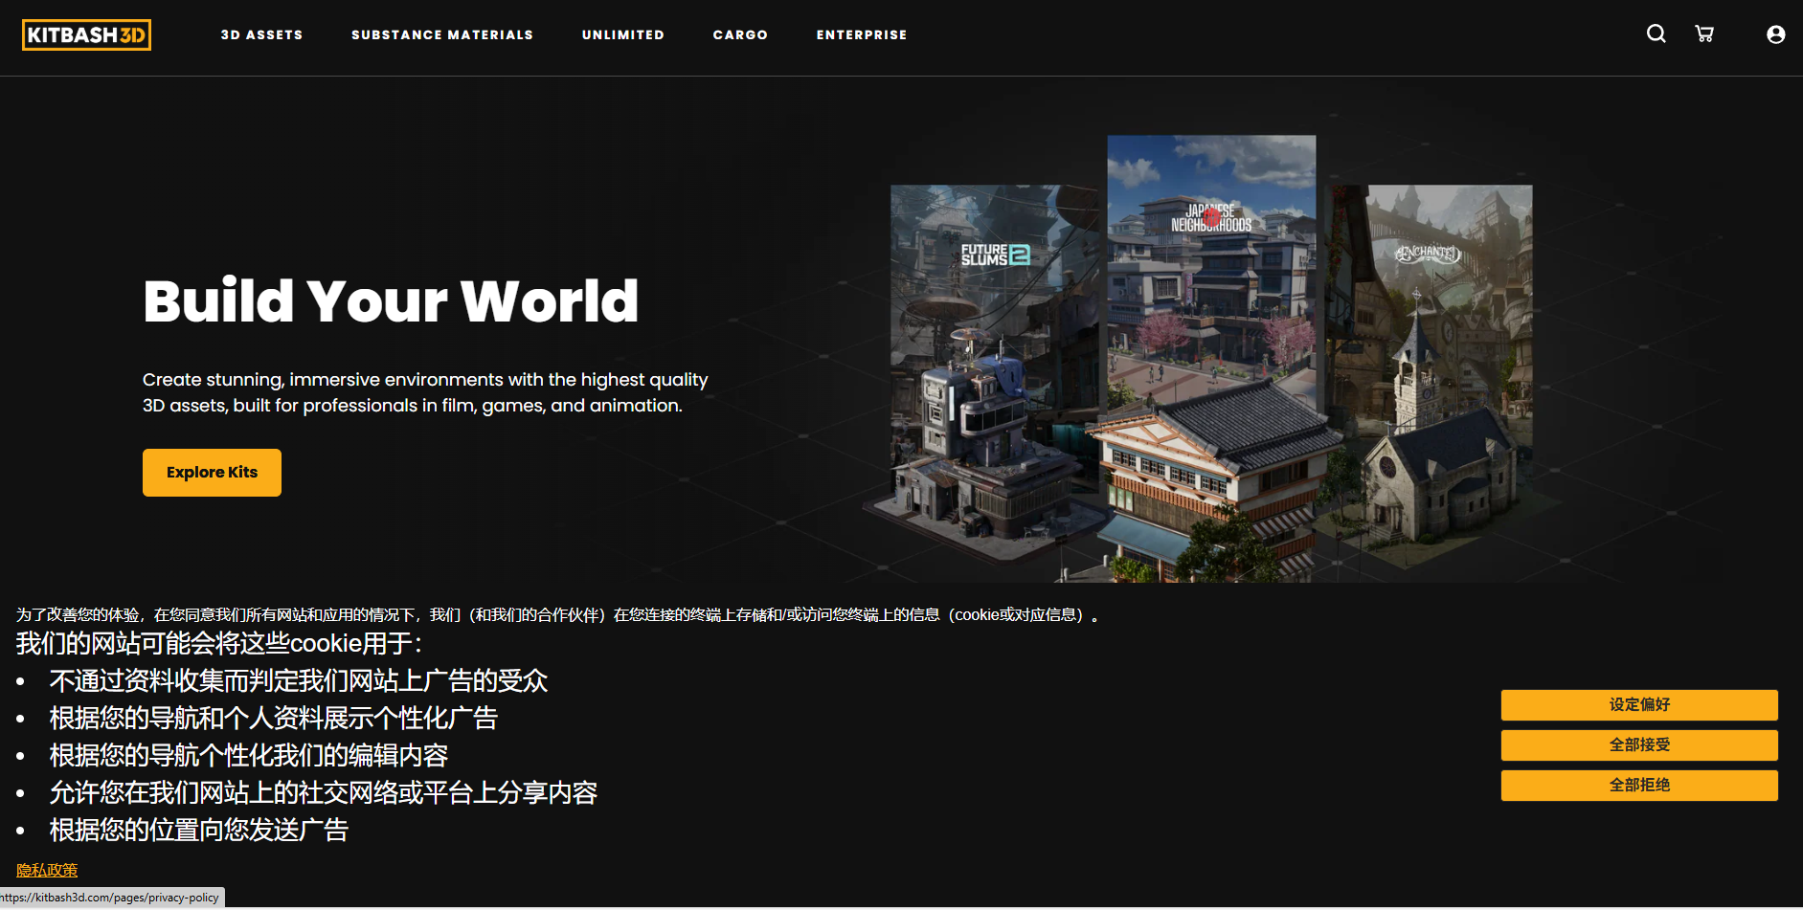Image resolution: width=1803 pixels, height=910 pixels.
Task: Click the text '允许您在我们网站上的社交网络或平台上分享内容'
Action: pos(324,792)
